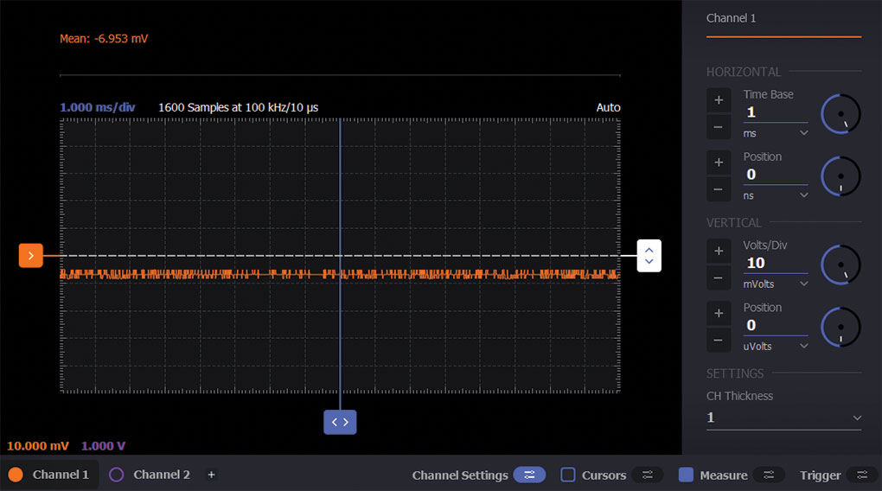882x491 pixels.
Task: Enable the Cursors checkbox
Action: (568, 475)
